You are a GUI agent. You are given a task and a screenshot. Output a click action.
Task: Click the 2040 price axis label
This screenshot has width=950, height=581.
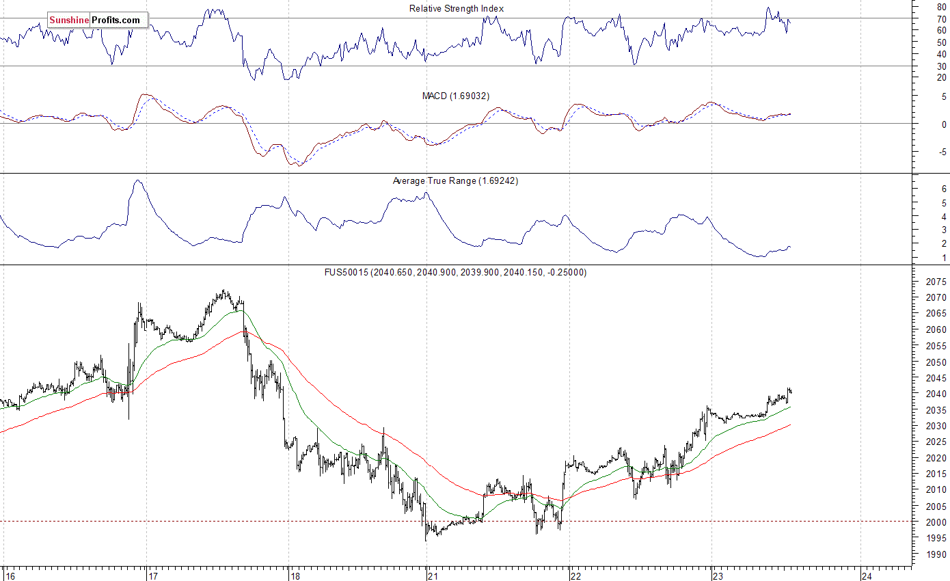coord(936,394)
